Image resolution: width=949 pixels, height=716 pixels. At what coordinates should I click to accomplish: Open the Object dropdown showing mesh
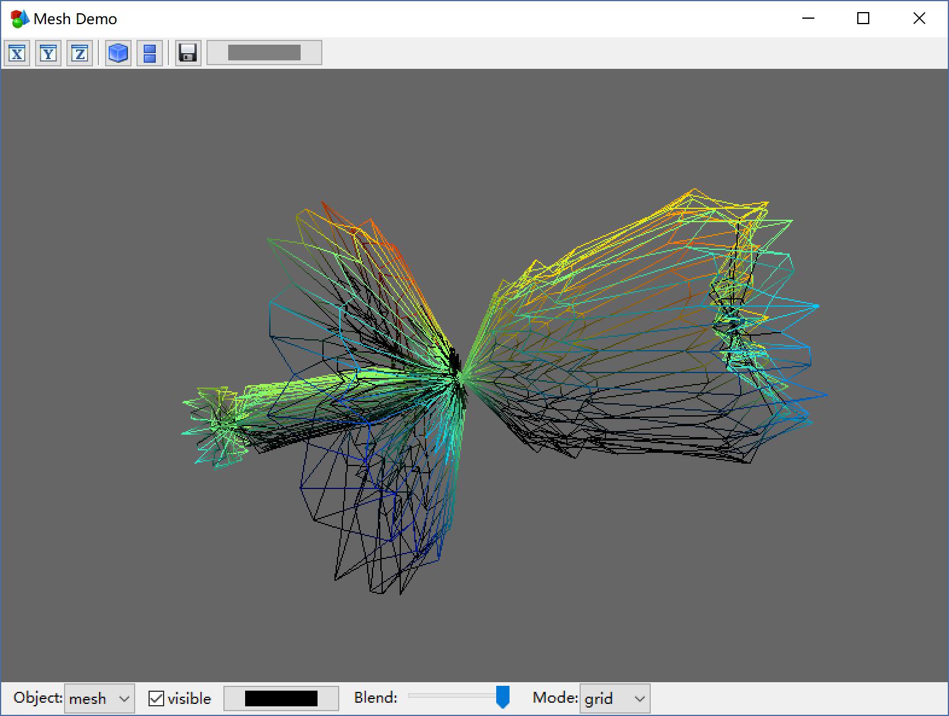tap(99, 698)
